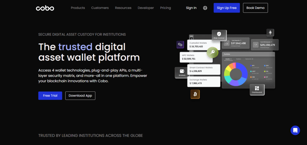Image resolution: width=307 pixels, height=145 pixels.
Task: Open the language globe icon
Action: pyautogui.click(x=205, y=8)
